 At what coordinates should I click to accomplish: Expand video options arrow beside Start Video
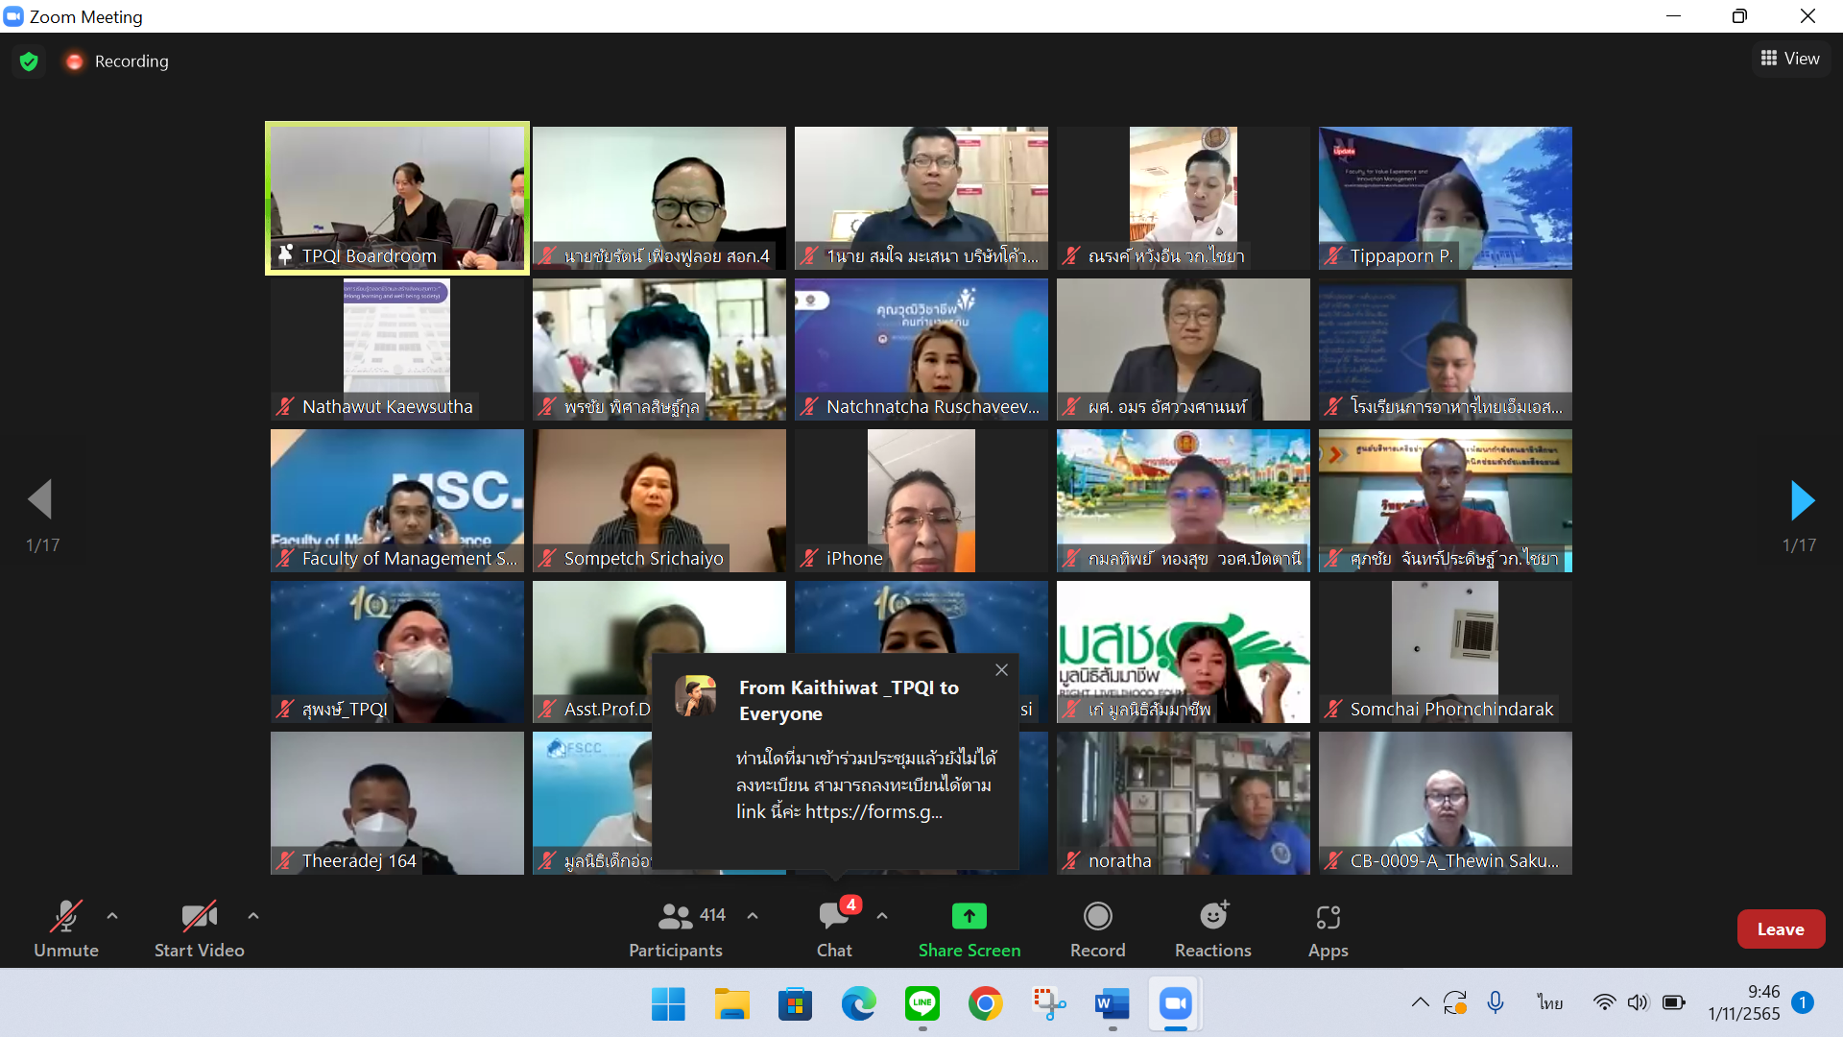tap(253, 916)
